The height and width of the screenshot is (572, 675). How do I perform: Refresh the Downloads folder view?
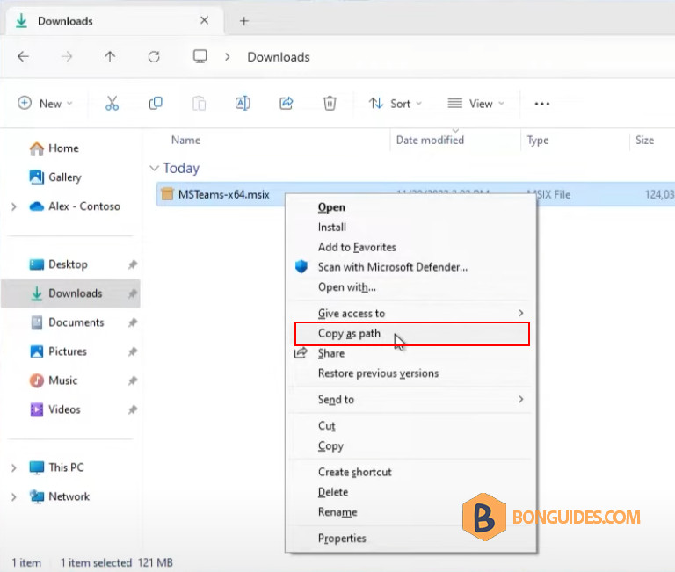(x=154, y=56)
